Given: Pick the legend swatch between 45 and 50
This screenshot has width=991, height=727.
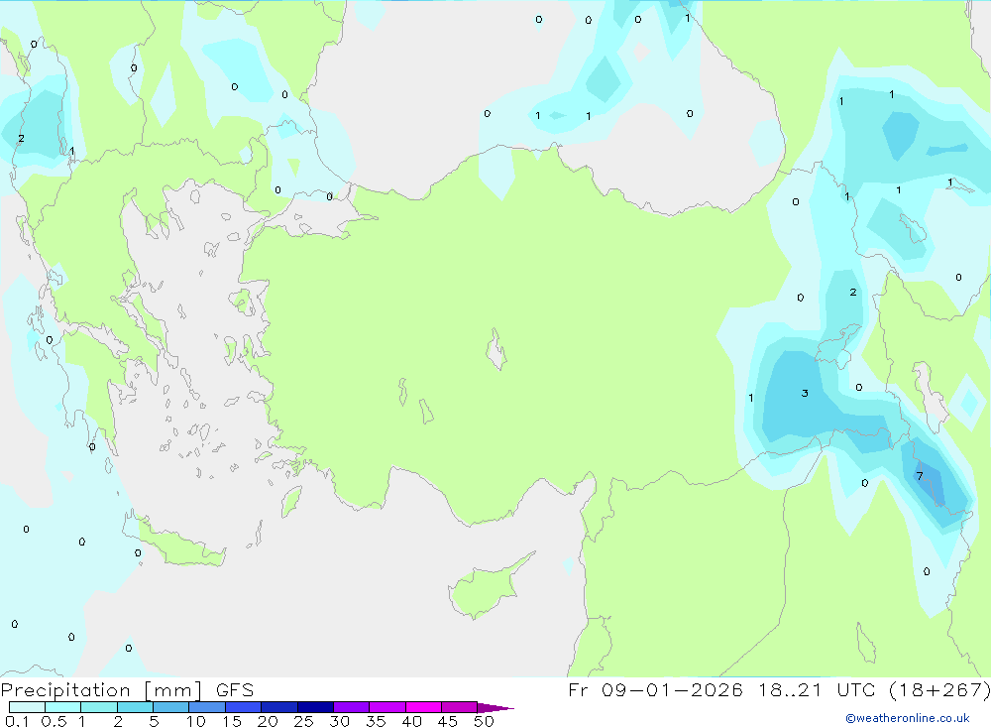Looking at the screenshot, I should point(459,707).
